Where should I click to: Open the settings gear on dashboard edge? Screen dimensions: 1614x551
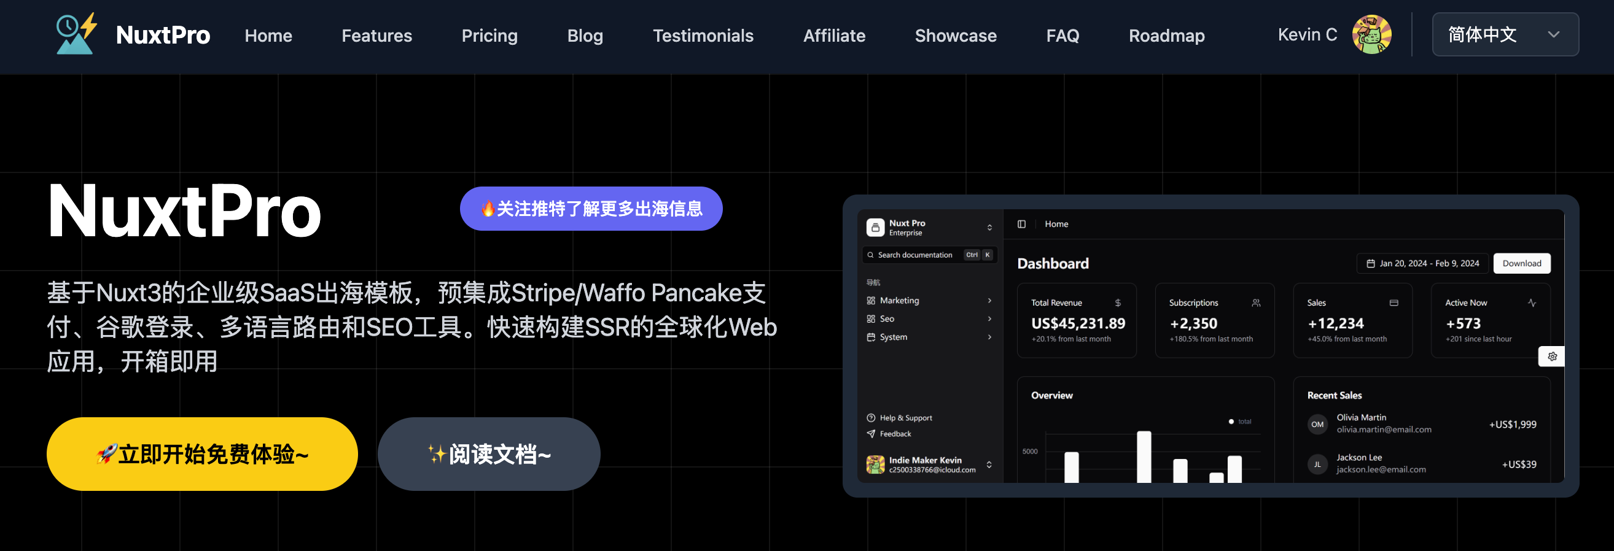click(x=1552, y=356)
